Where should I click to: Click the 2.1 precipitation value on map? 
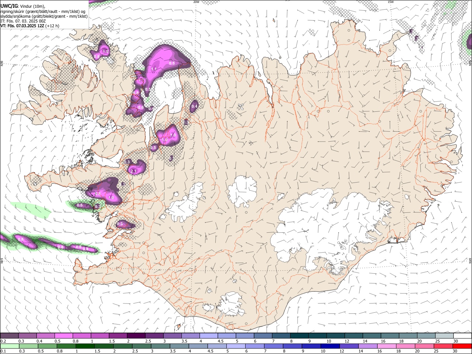133,171
